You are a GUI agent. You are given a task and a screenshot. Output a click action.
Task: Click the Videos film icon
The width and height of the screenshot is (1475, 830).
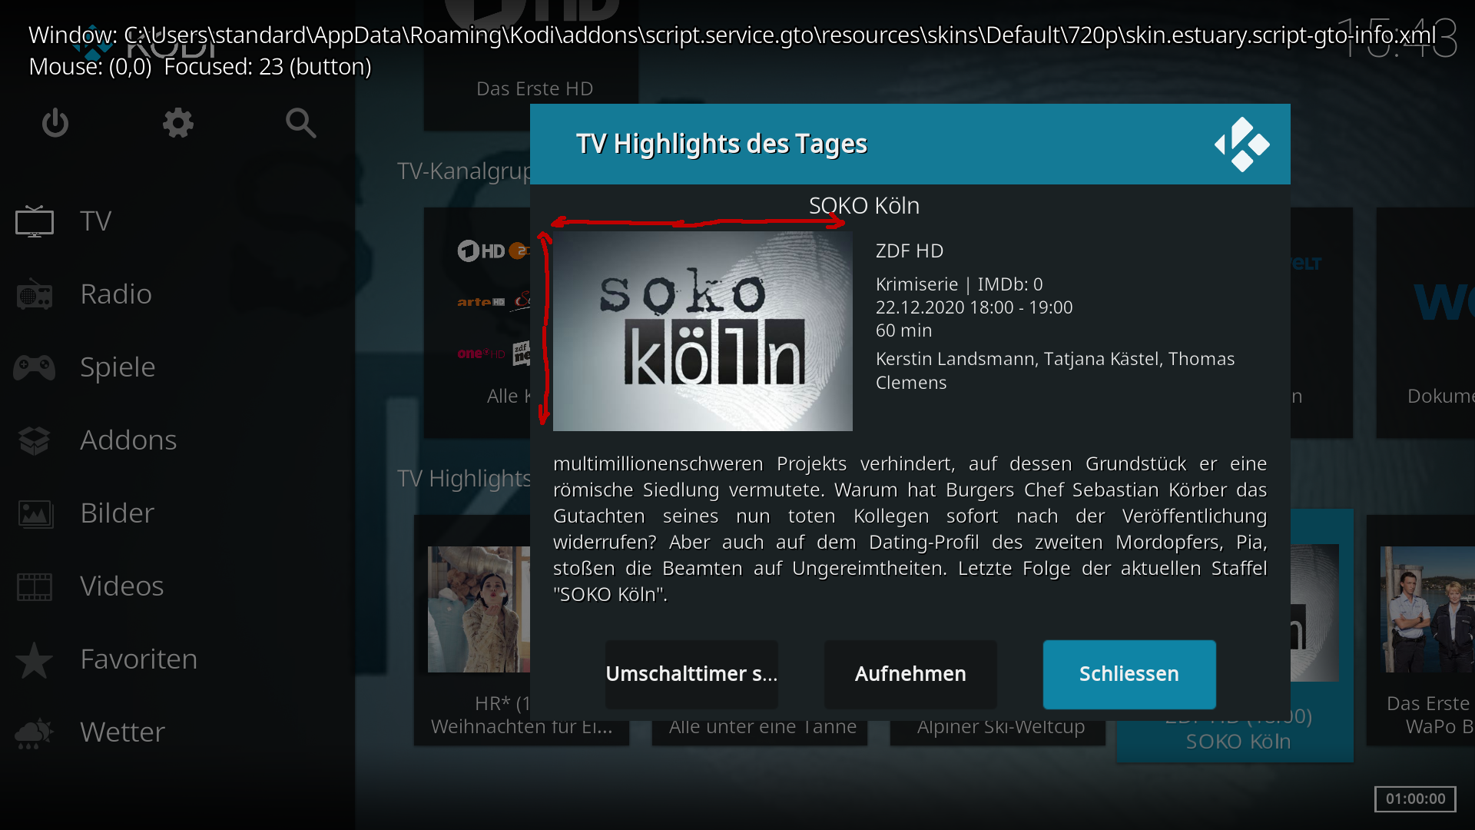[x=35, y=586]
